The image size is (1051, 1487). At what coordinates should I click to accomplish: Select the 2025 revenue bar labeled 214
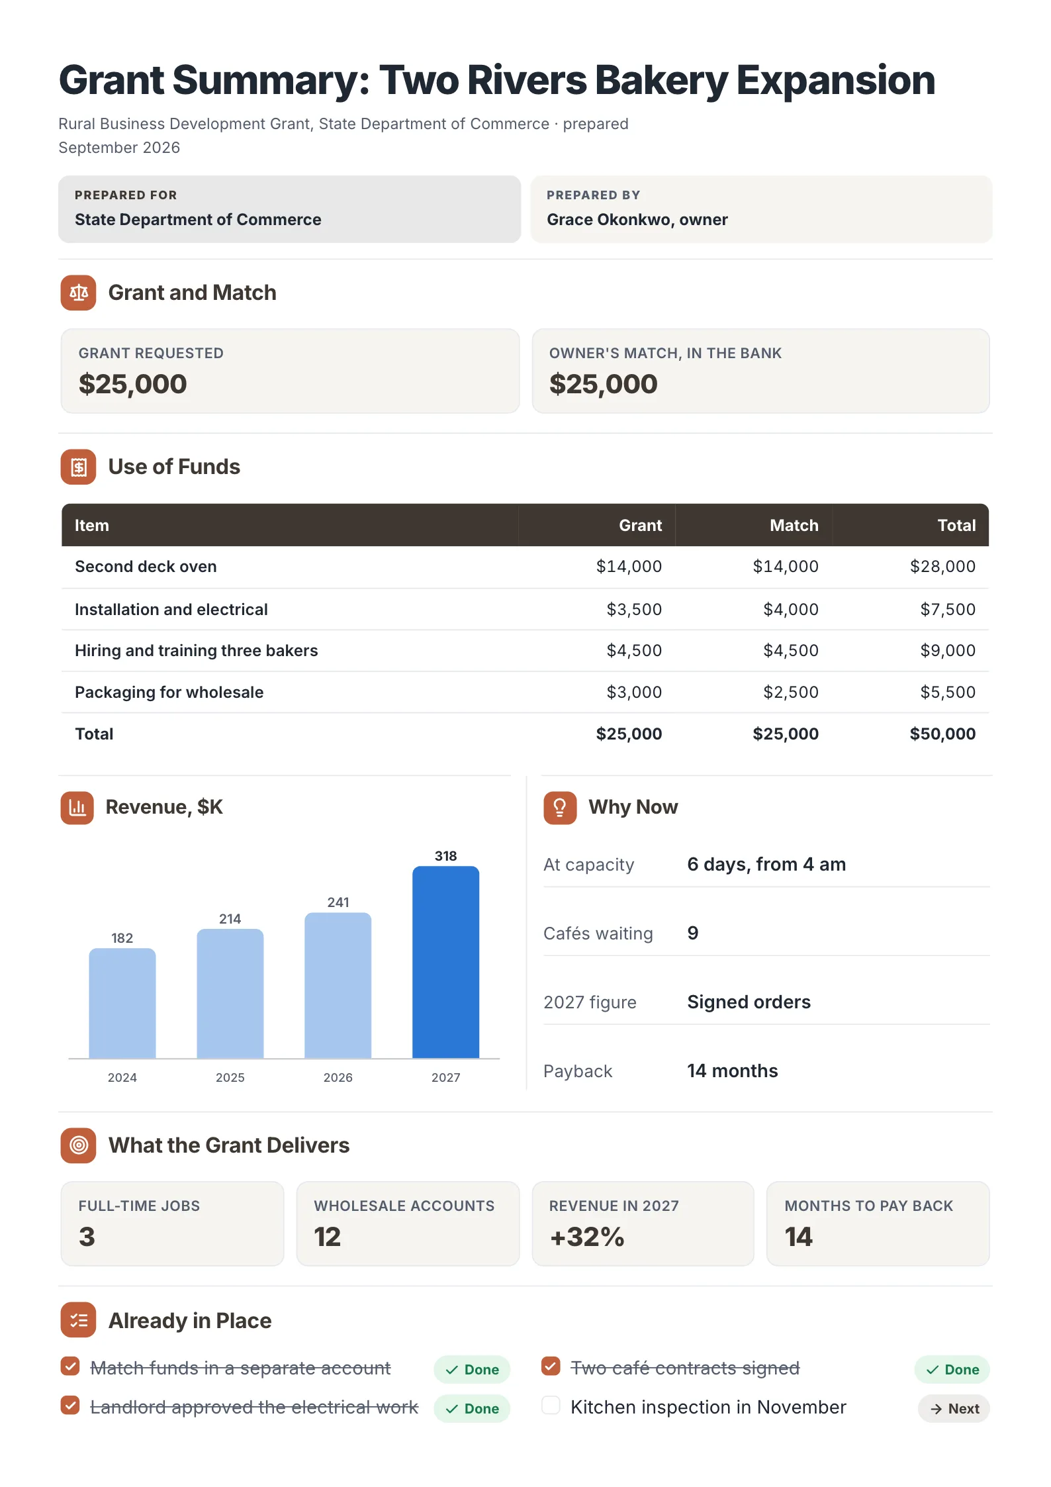[230, 993]
